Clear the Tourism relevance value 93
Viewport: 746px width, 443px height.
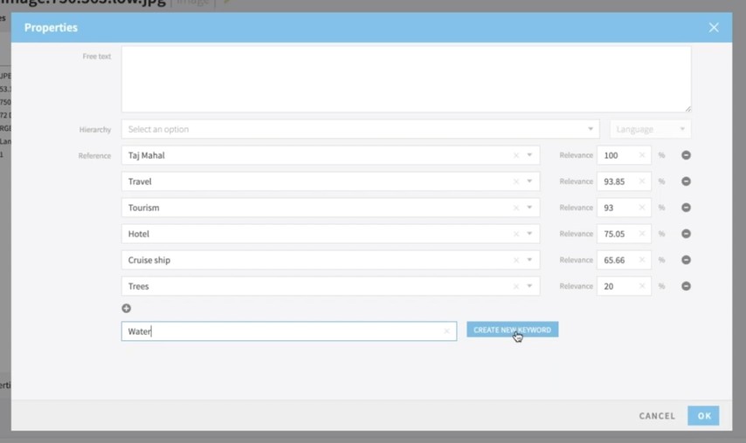tap(642, 208)
